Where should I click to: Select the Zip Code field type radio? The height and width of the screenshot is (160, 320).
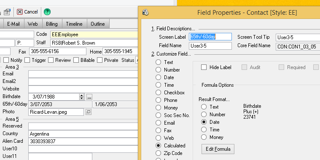(x=159, y=153)
